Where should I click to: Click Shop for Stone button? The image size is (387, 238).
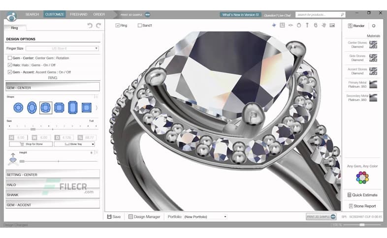[x=31, y=144]
